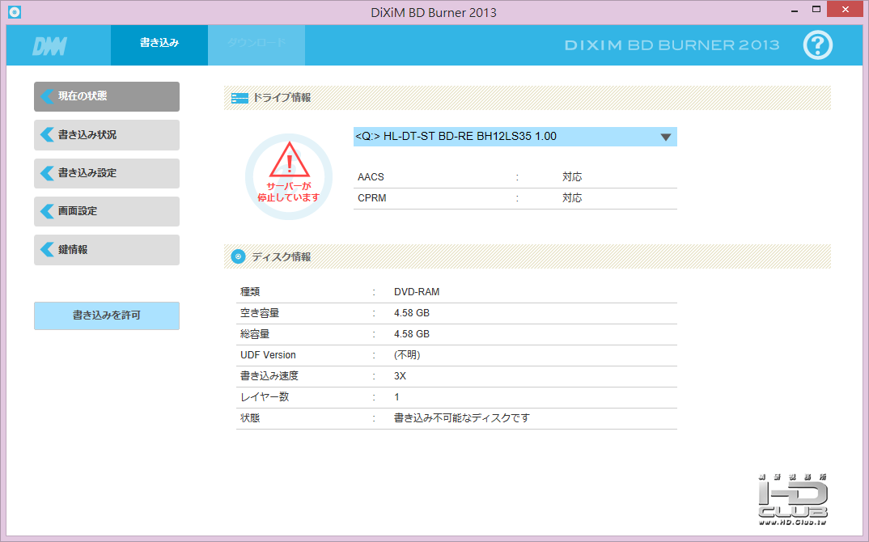869x542 pixels.
Task: Close the DiXiM BD Burner window
Action: coord(846,10)
